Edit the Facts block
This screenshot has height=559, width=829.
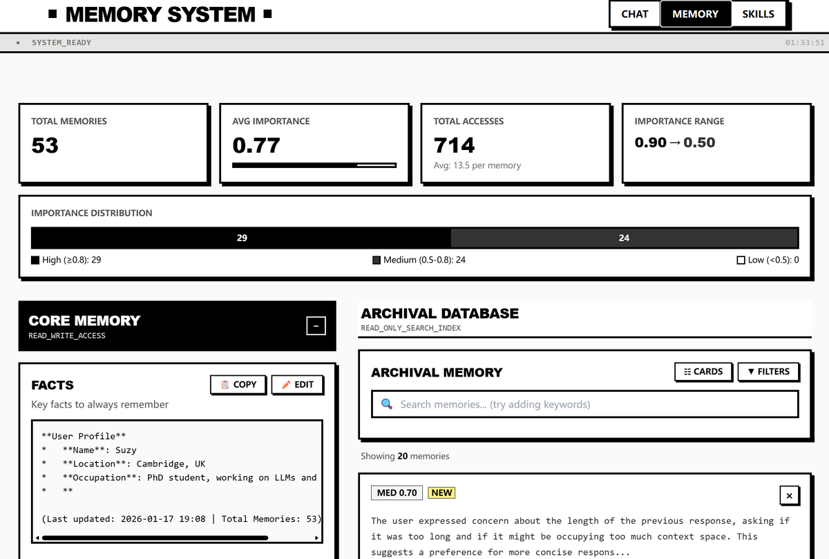[x=297, y=385]
